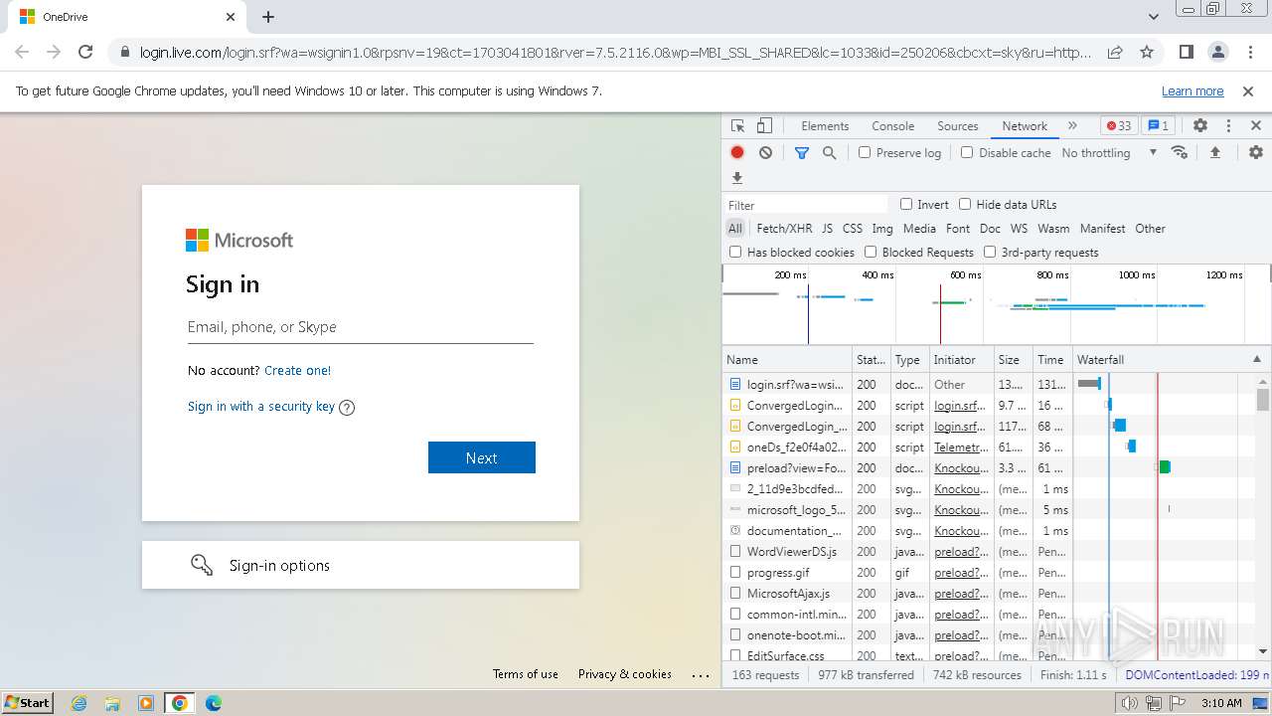
Task: Click the 33 errors badge
Action: [1119, 126]
